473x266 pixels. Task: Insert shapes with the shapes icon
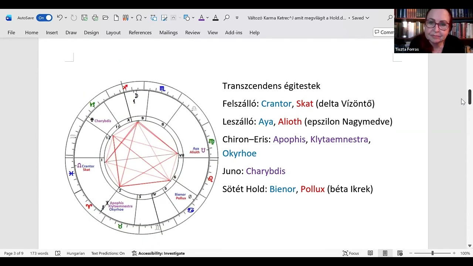point(187,18)
